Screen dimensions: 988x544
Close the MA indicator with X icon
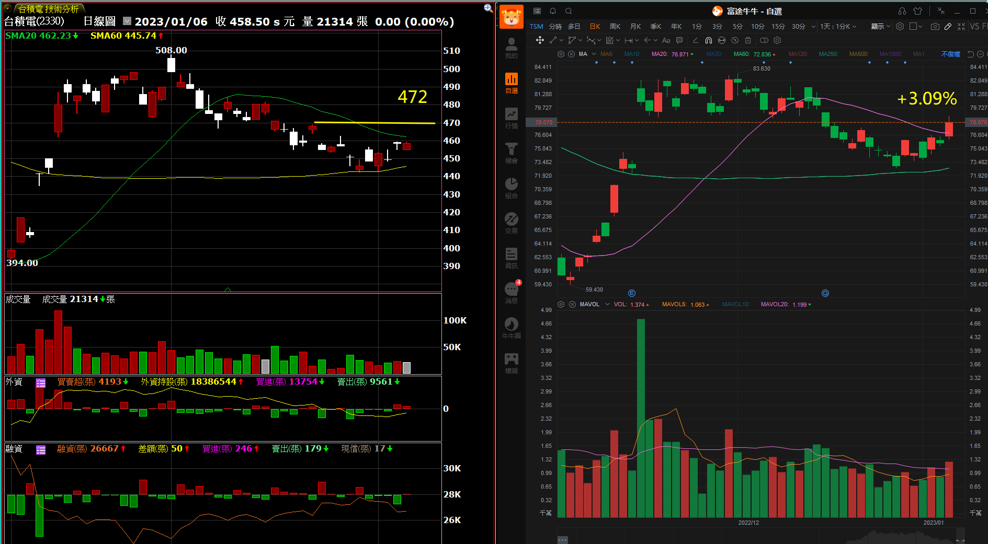pos(571,54)
